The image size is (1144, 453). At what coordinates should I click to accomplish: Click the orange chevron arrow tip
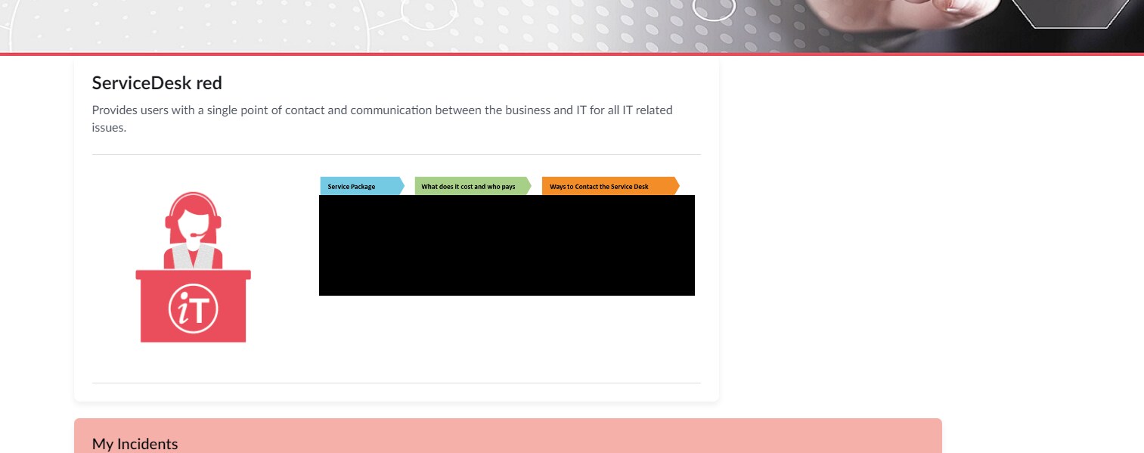[x=677, y=186]
